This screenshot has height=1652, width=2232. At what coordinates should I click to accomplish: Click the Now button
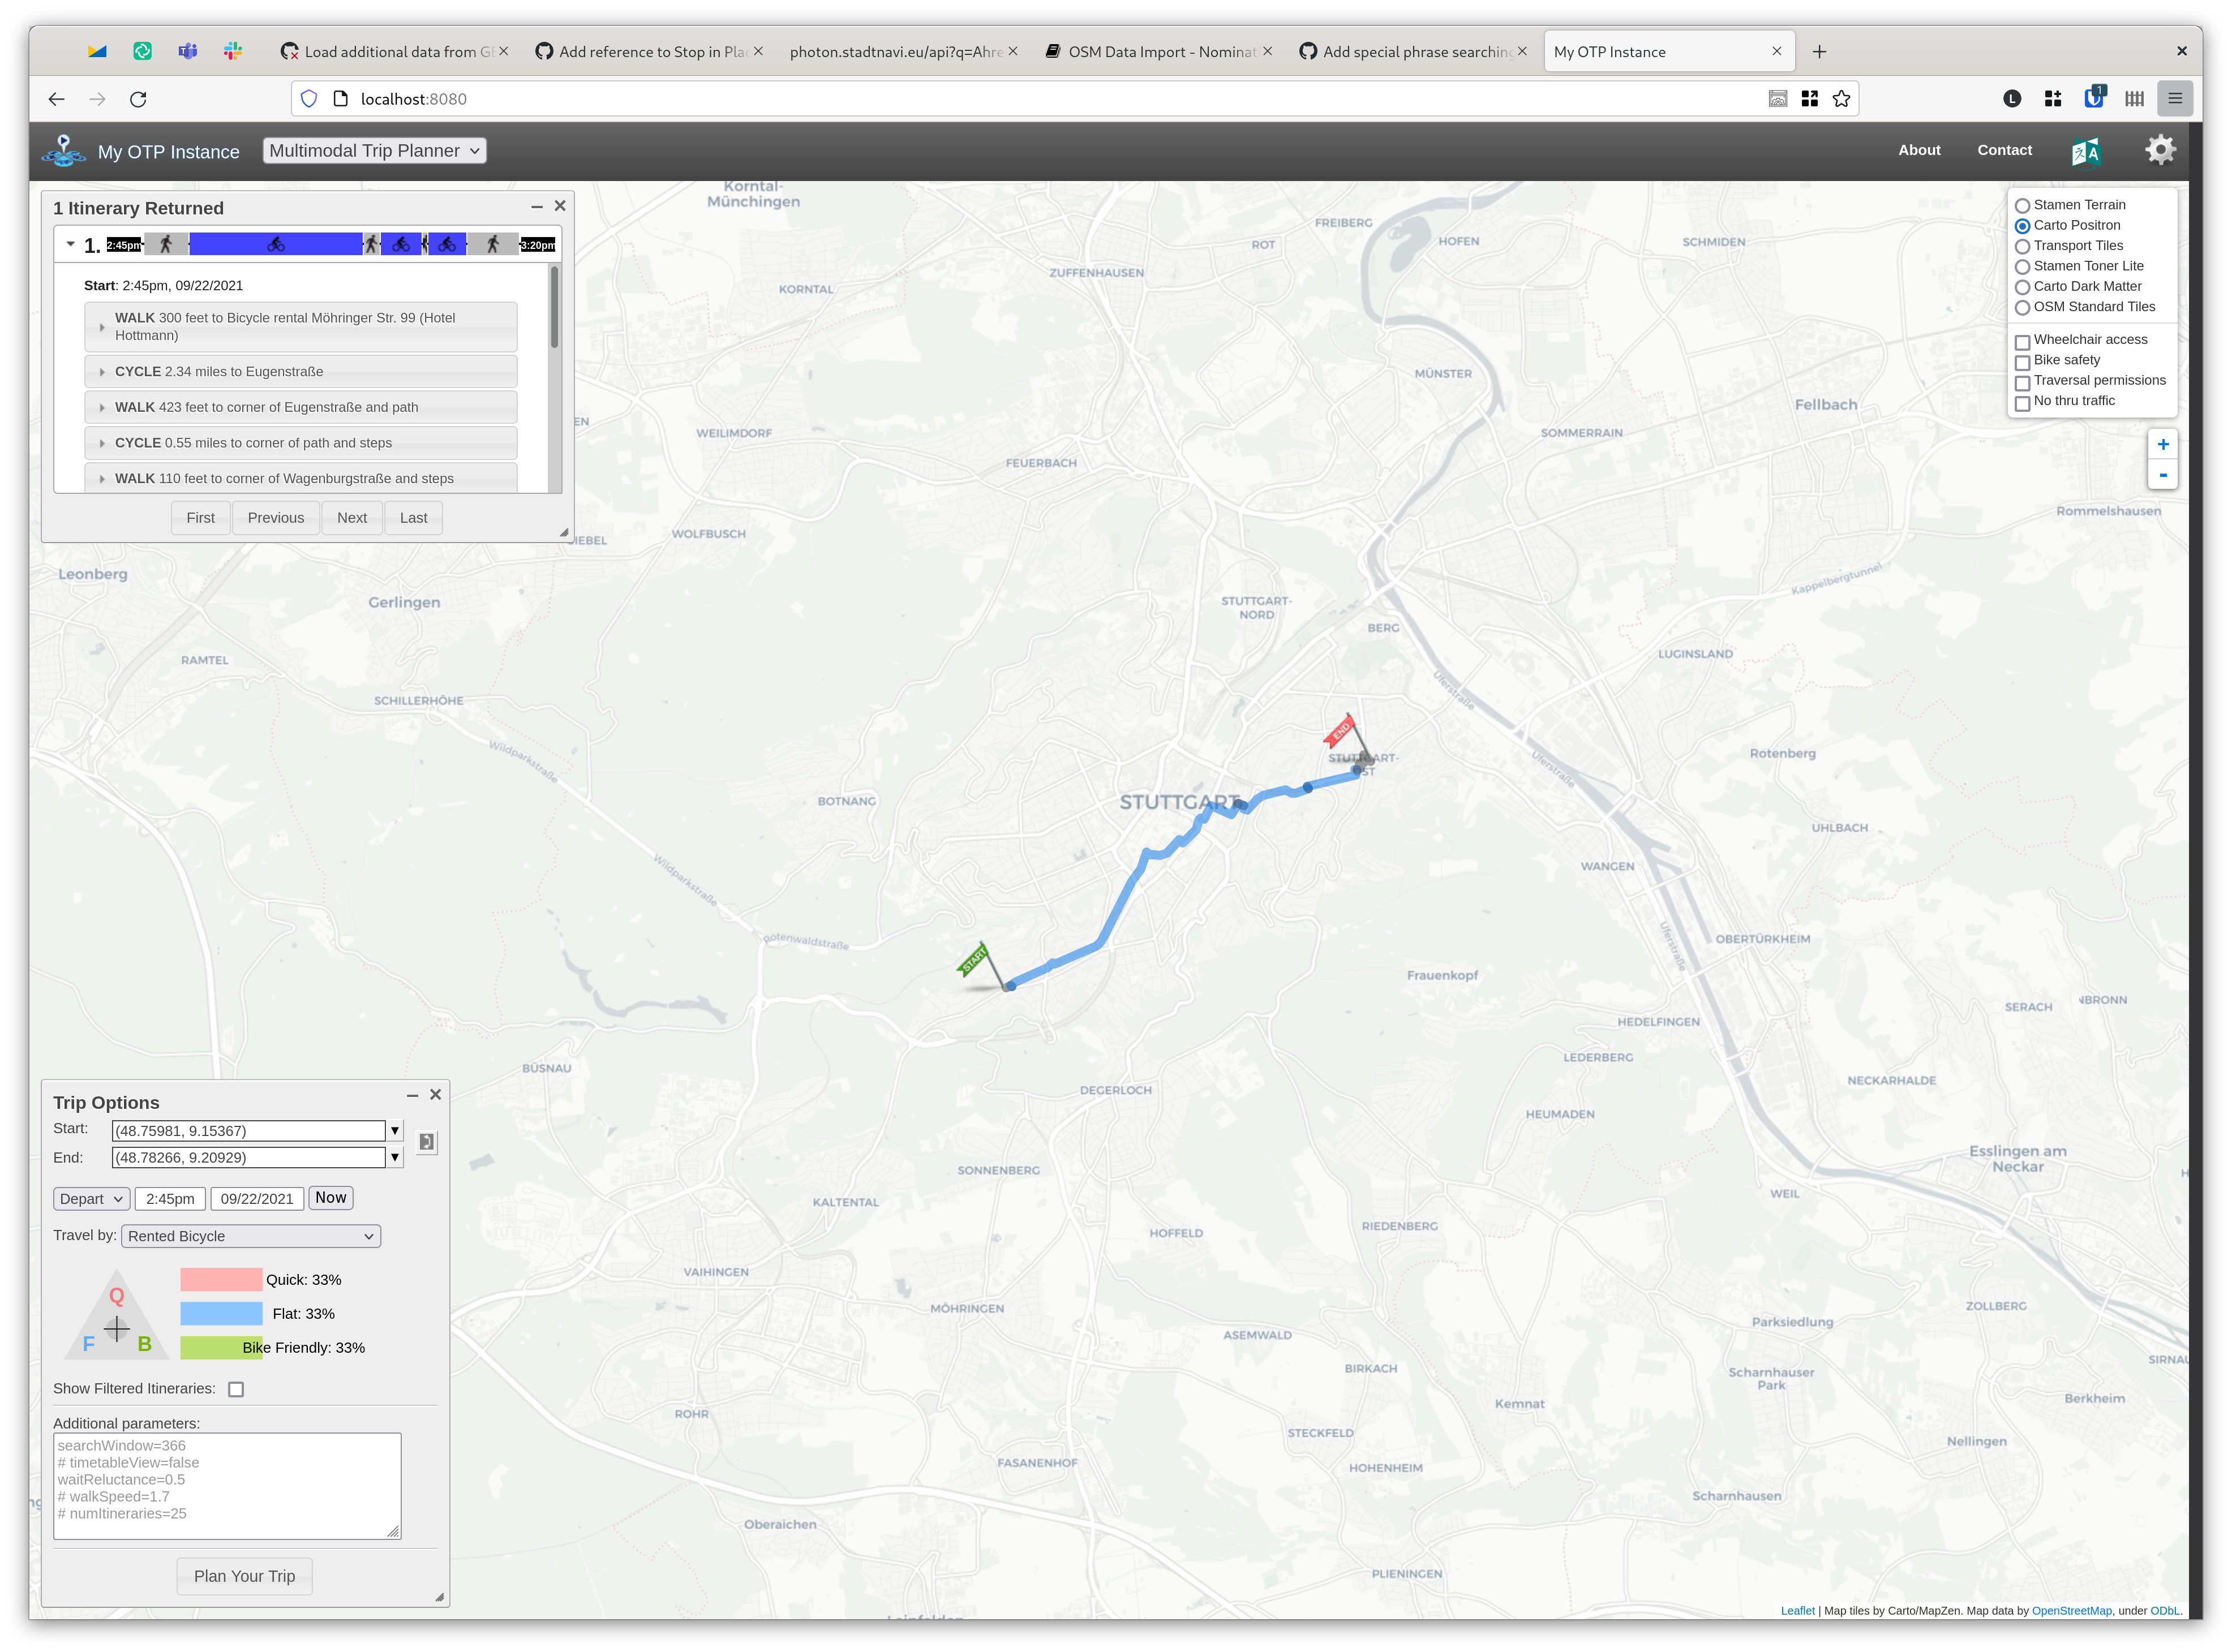(x=331, y=1198)
